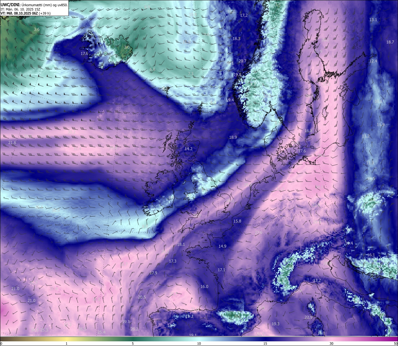Viewport: 398px width, 346px height.
Task: Click the 19.3 value label
Action: tap(275, 324)
